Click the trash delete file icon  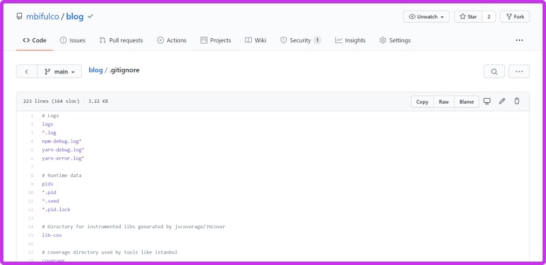(517, 102)
